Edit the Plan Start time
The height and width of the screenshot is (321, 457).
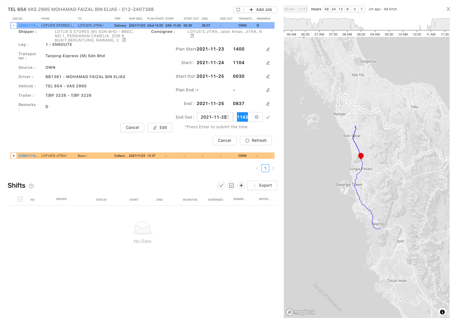(268, 49)
